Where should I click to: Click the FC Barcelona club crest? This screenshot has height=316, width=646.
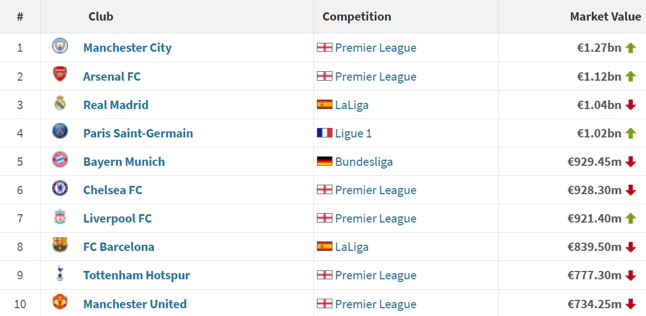tap(60, 245)
